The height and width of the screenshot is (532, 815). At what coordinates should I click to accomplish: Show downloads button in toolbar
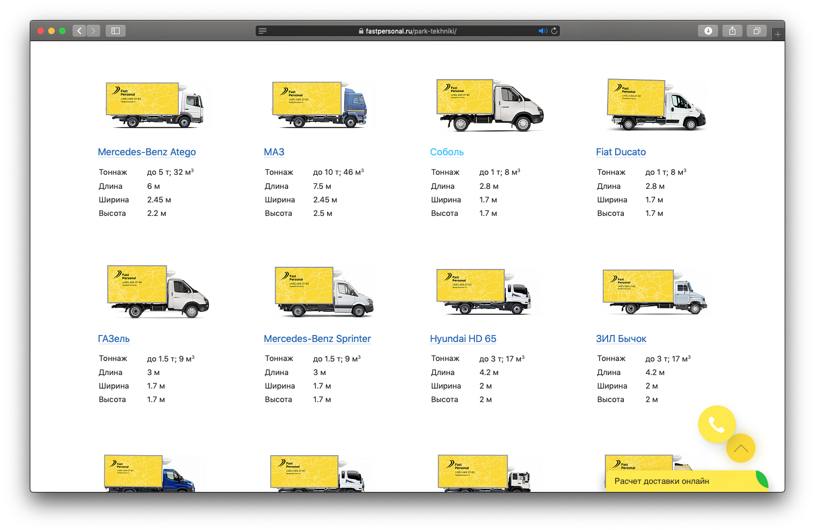(x=708, y=31)
